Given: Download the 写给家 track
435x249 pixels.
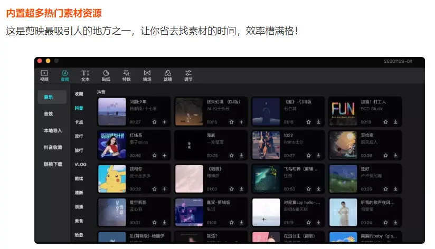Looking at the screenshot, I should tap(395, 156).
